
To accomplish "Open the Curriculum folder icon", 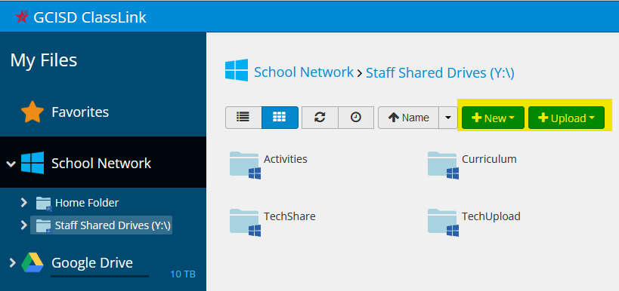I will [444, 165].
